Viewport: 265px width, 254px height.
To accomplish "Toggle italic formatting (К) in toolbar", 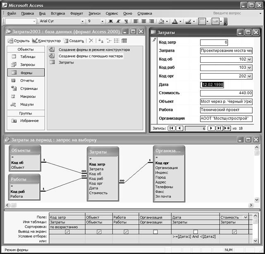I will tap(118, 21).
